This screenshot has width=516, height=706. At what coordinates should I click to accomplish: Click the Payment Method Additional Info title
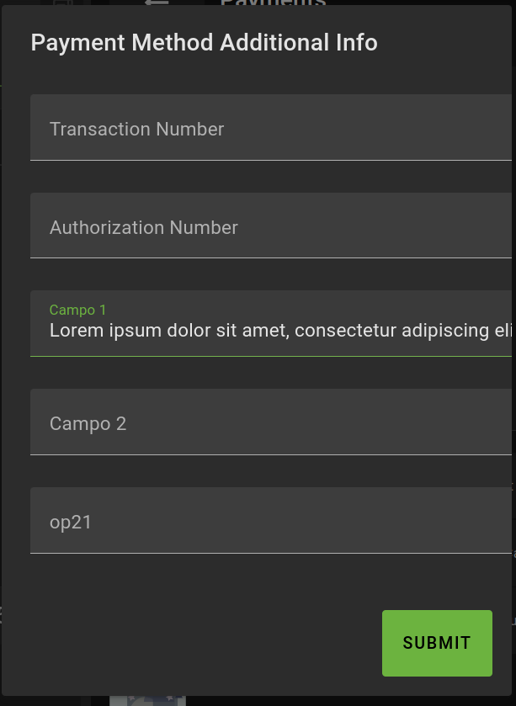point(204,43)
